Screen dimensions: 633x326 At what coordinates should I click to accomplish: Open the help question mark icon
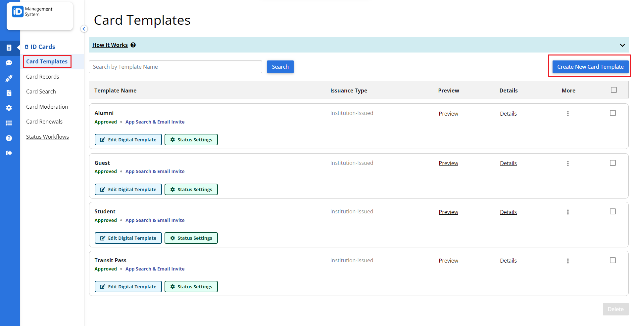point(10,138)
